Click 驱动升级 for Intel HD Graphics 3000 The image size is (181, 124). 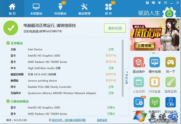111,55
